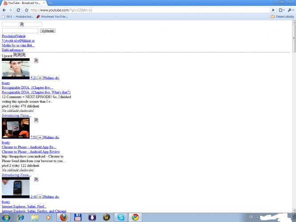Open the Chrome page menu icon

(281, 10)
